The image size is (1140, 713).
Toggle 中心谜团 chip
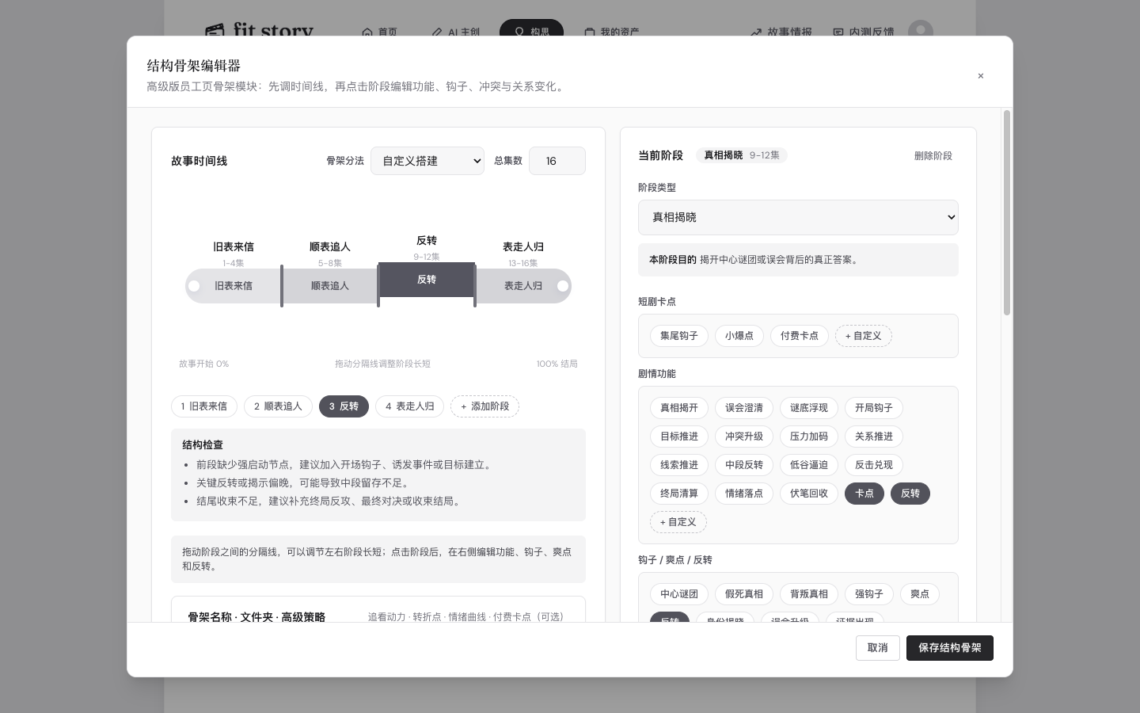click(x=679, y=594)
